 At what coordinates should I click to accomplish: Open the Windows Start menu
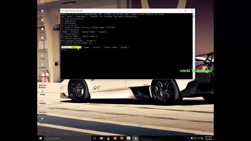(x=40, y=138)
